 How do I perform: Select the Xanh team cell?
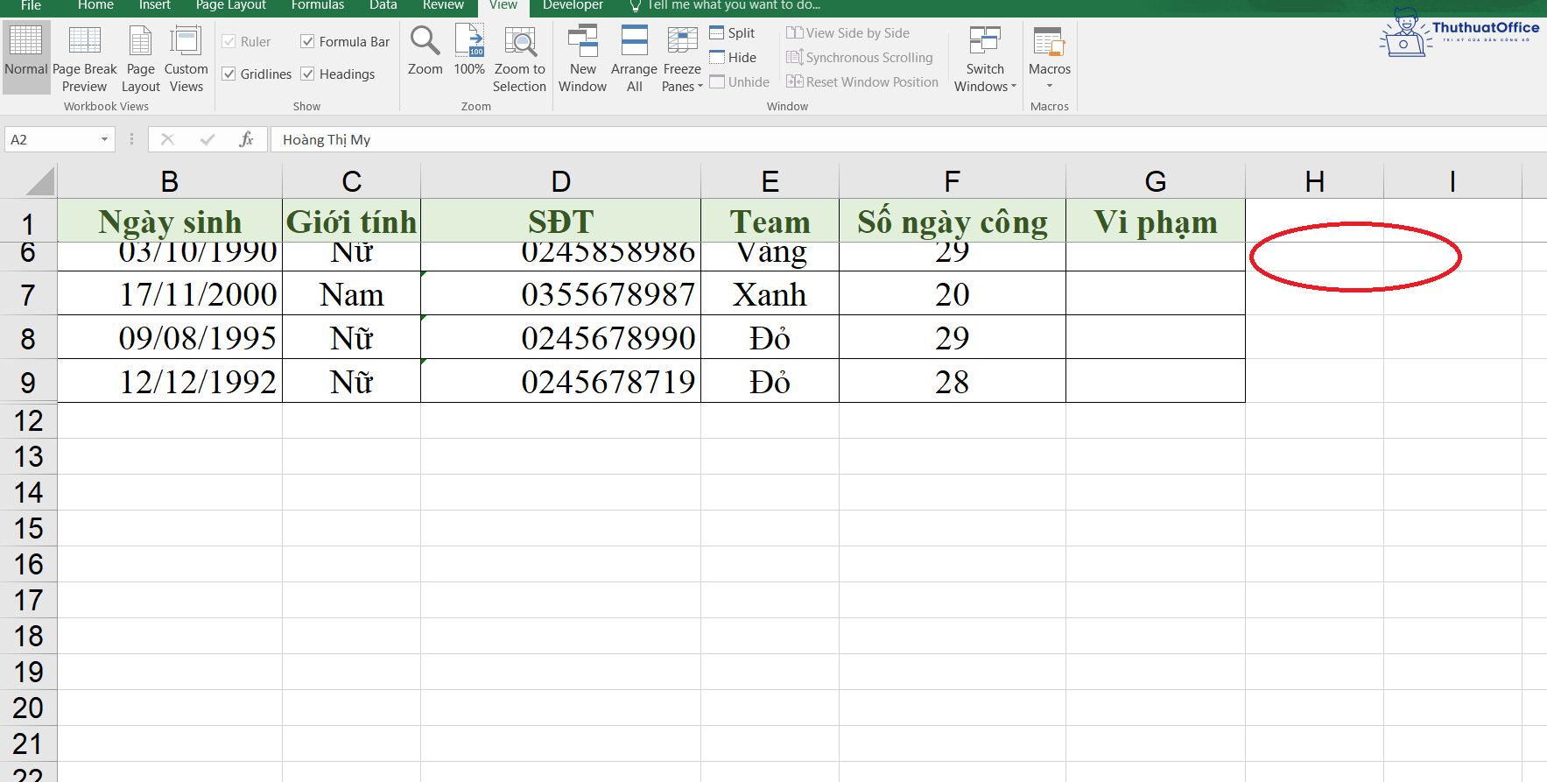[x=770, y=294]
